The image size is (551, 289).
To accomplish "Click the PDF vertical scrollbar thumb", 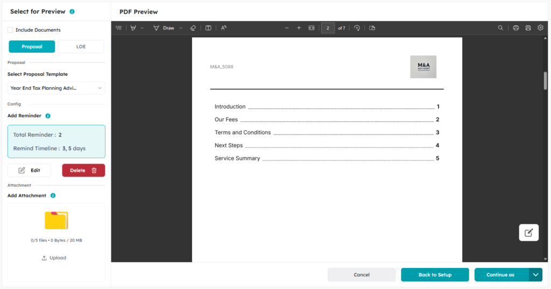I will pyautogui.click(x=546, y=81).
